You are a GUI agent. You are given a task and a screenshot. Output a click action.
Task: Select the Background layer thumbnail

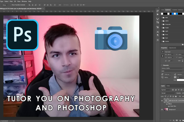coord(166,110)
